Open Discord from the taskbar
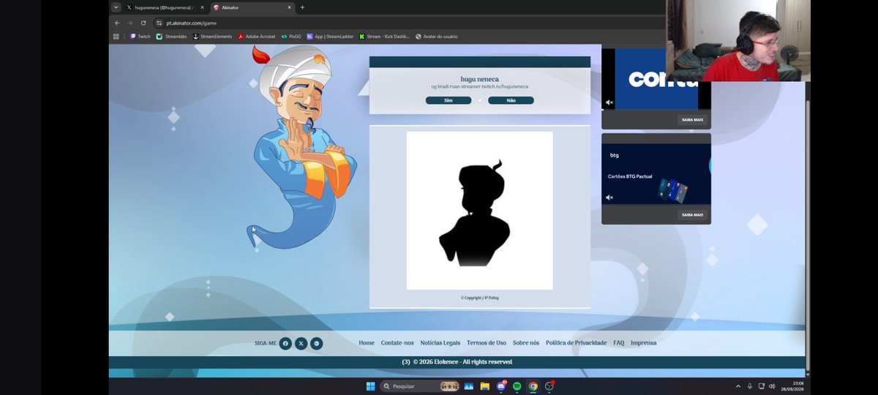Viewport: 878px width, 395px height. pyautogui.click(x=501, y=386)
